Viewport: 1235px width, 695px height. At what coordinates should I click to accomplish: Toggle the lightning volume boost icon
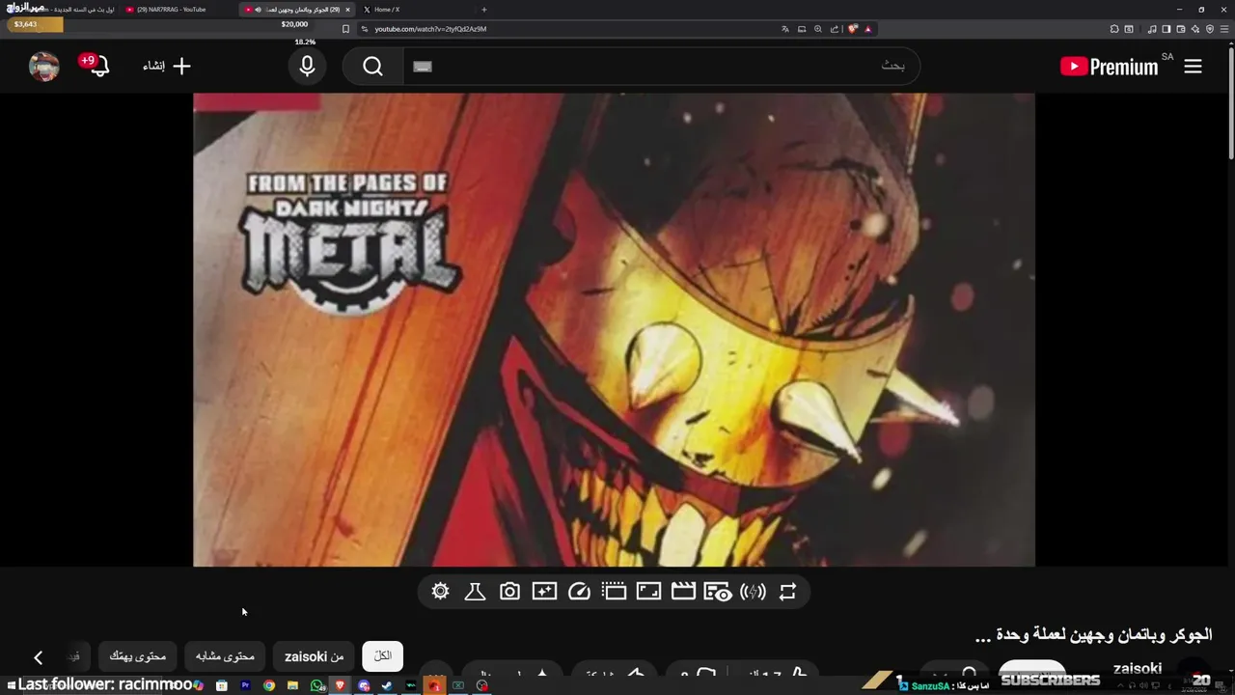pyautogui.click(x=753, y=592)
